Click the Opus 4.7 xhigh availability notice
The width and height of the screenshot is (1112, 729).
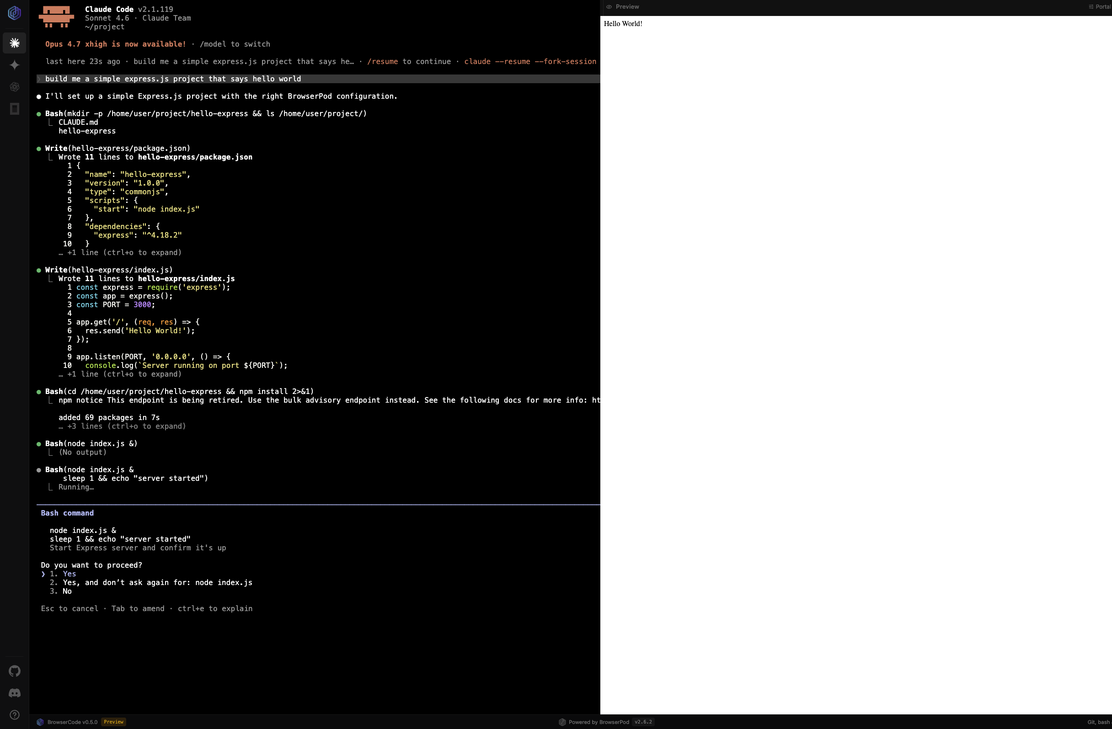115,44
